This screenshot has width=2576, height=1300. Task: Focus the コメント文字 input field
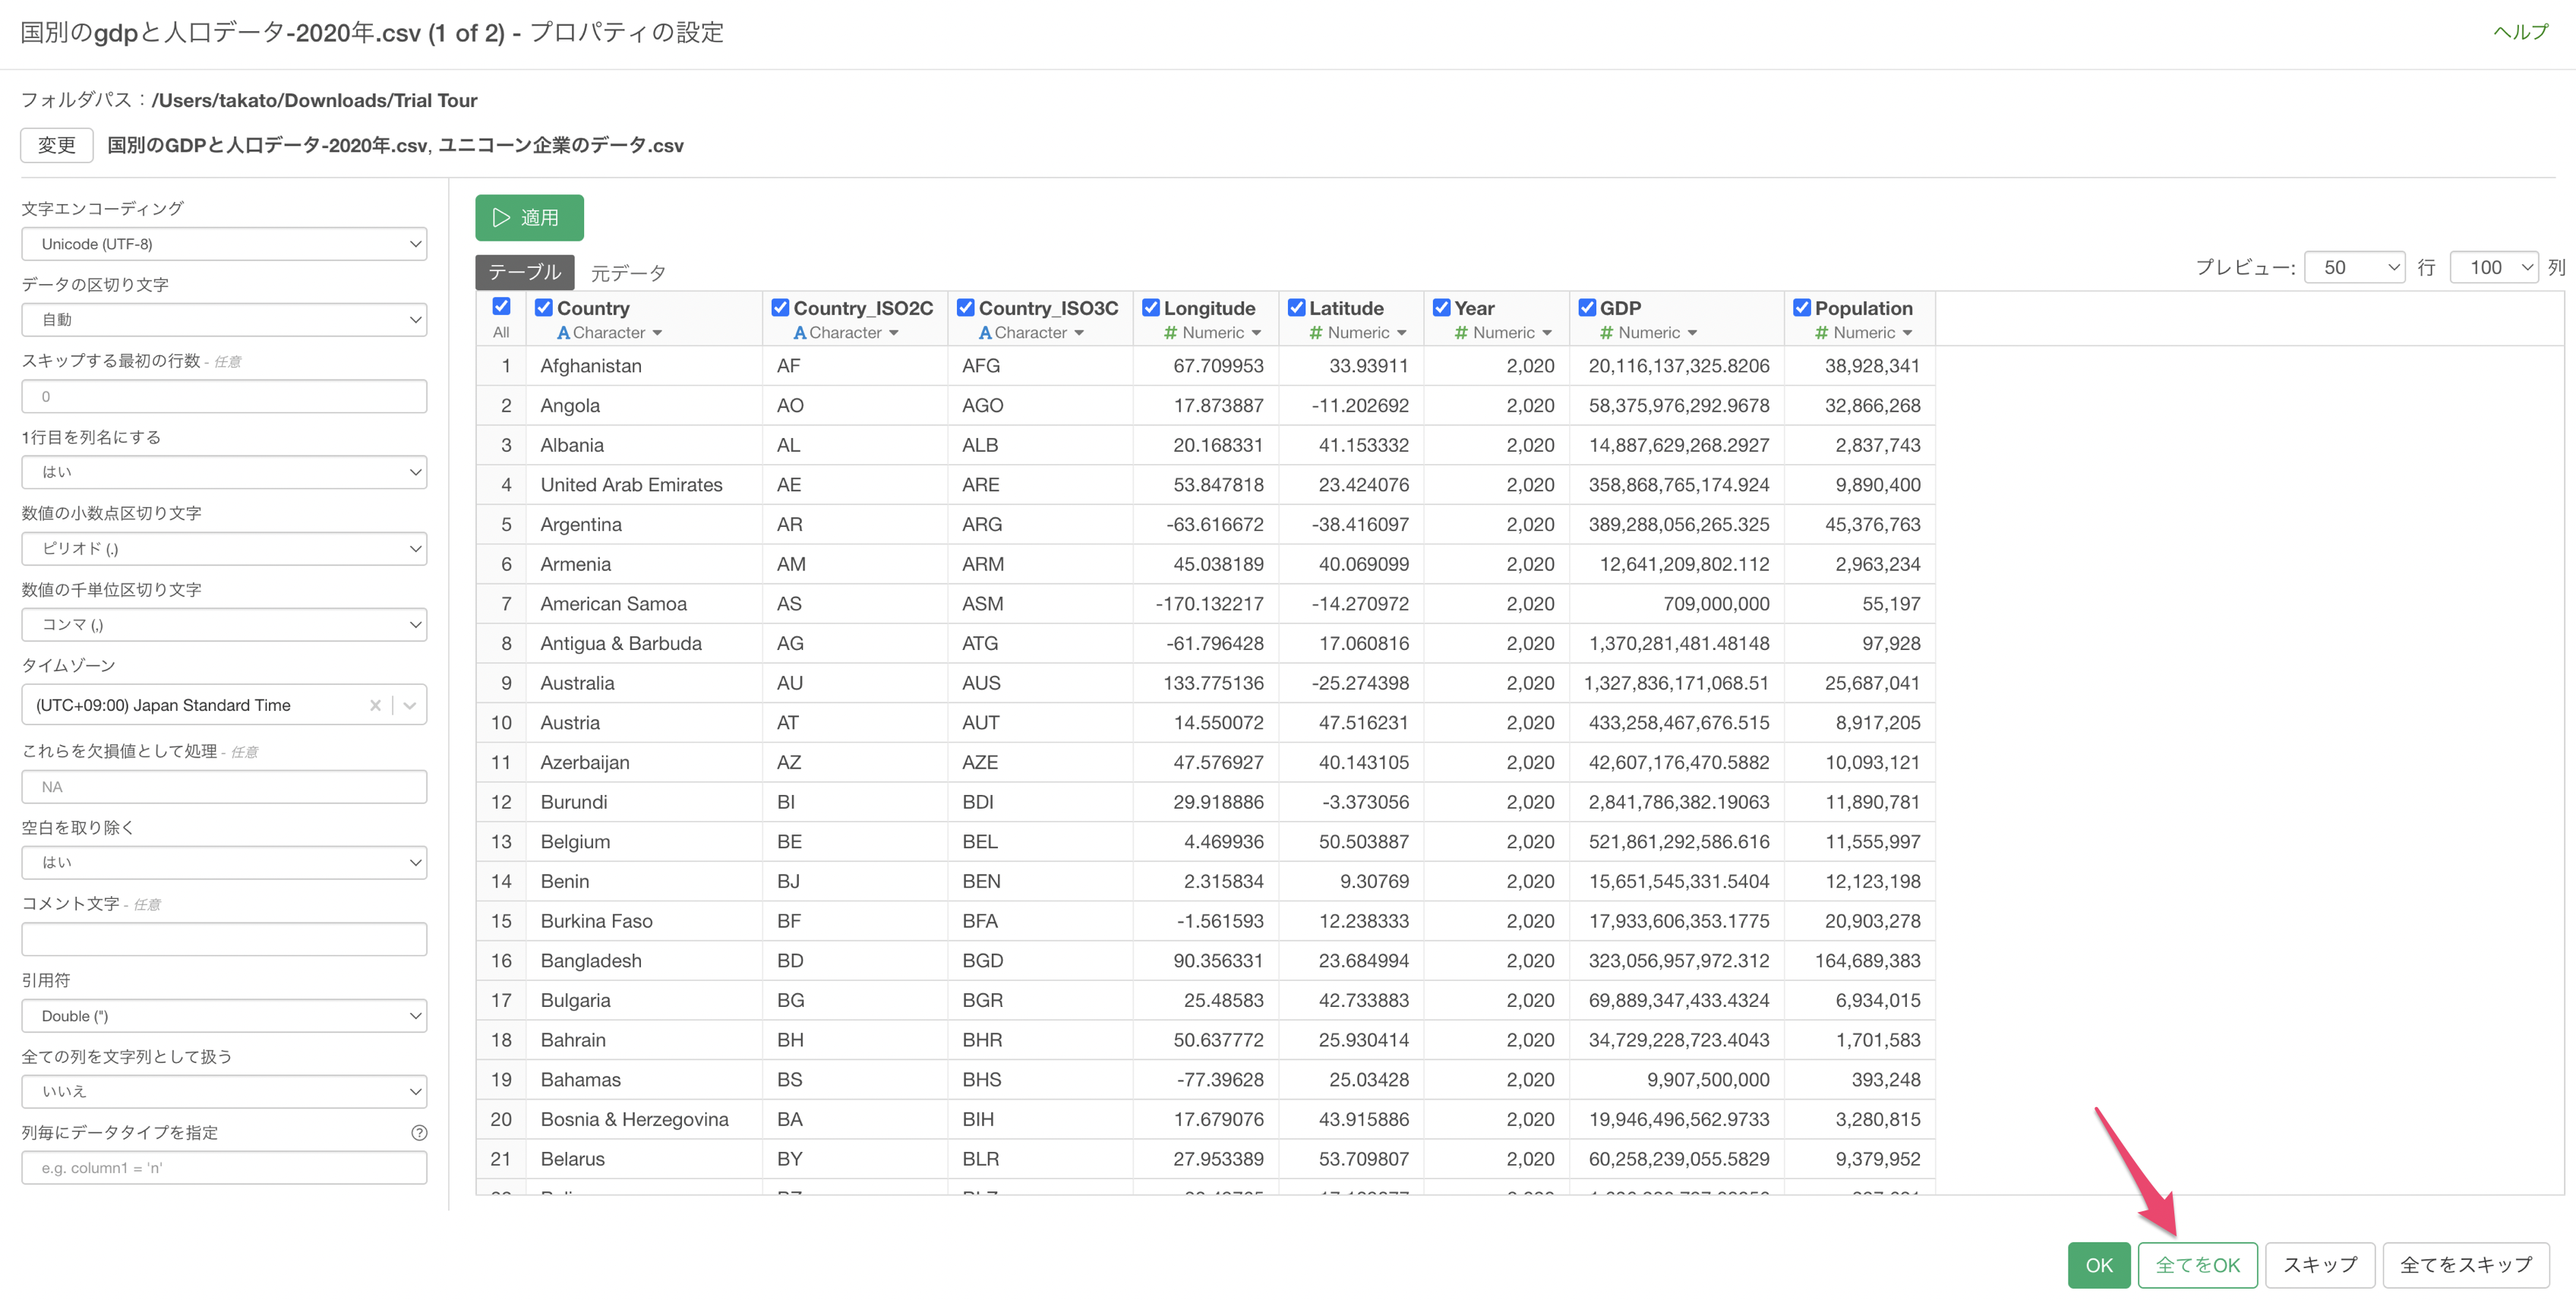[x=224, y=939]
